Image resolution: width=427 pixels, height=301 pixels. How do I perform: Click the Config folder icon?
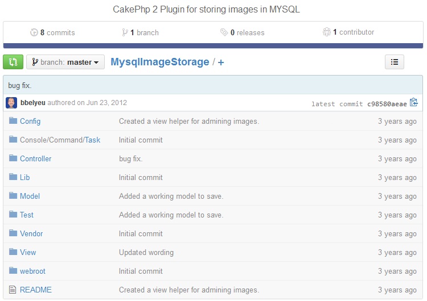point(13,120)
